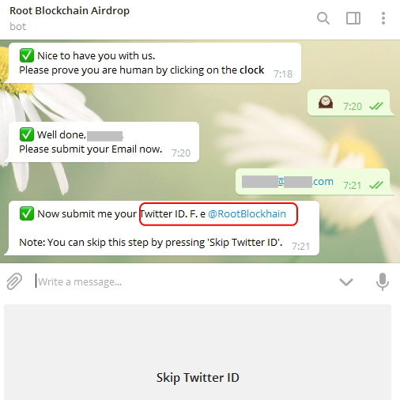This screenshot has width=400, height=400.
Task: Hide bot keyboard with the chevron arrow
Action: click(346, 281)
